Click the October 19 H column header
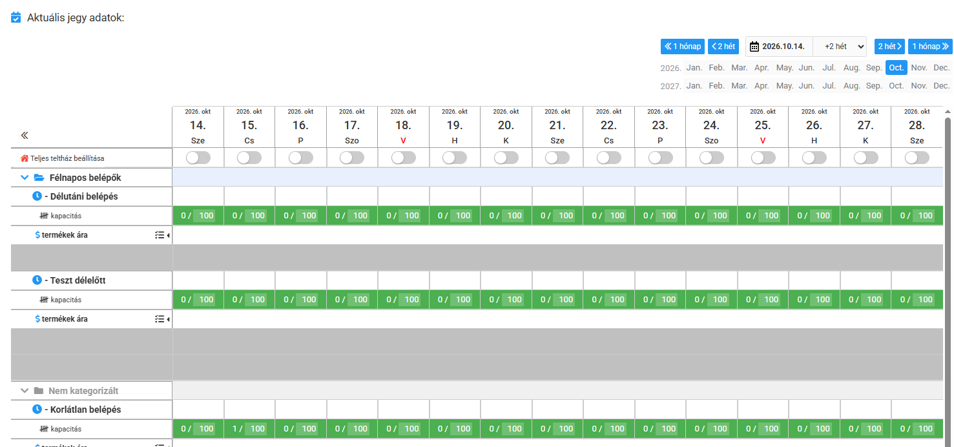 [455, 127]
